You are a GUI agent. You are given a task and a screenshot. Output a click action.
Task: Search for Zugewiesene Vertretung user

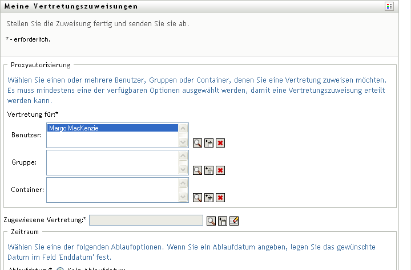211,221
